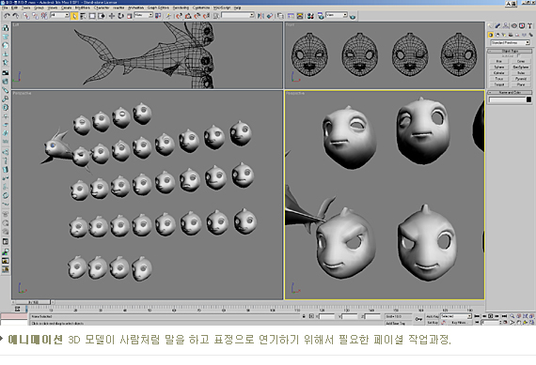Choose the Bind to Space Warp tool
The image size is (536, 365).
point(44,16)
